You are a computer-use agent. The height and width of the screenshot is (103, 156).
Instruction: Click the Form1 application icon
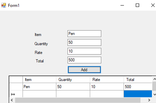(x=4, y=5)
